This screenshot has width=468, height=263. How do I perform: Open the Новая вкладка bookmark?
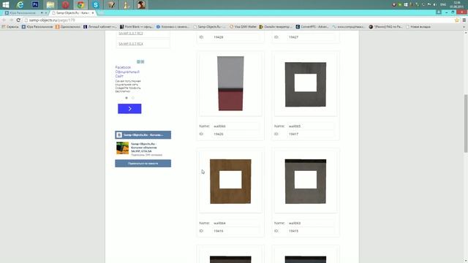coord(418,27)
